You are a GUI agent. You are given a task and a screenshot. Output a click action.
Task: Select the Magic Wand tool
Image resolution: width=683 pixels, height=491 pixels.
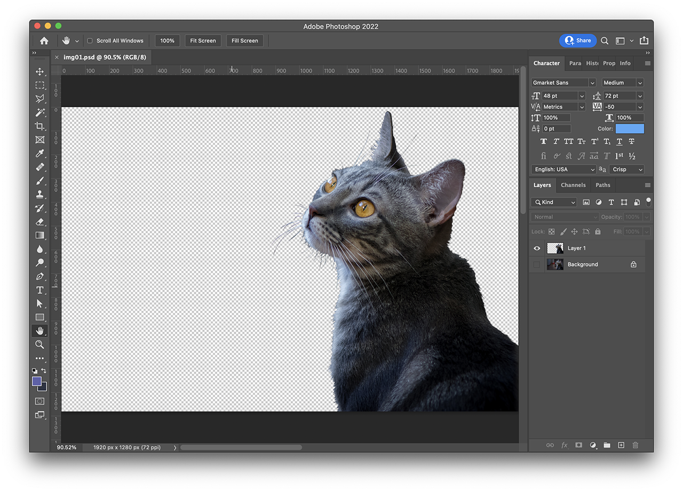pyautogui.click(x=40, y=112)
